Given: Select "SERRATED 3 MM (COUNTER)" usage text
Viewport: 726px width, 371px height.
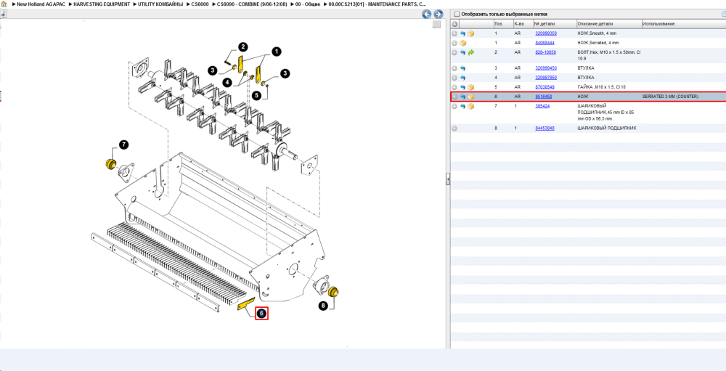Looking at the screenshot, I should coord(670,97).
